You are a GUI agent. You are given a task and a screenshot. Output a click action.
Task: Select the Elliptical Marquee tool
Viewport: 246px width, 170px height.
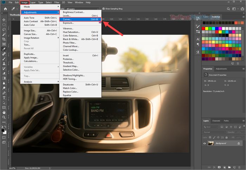pyautogui.click(x=4, y=25)
